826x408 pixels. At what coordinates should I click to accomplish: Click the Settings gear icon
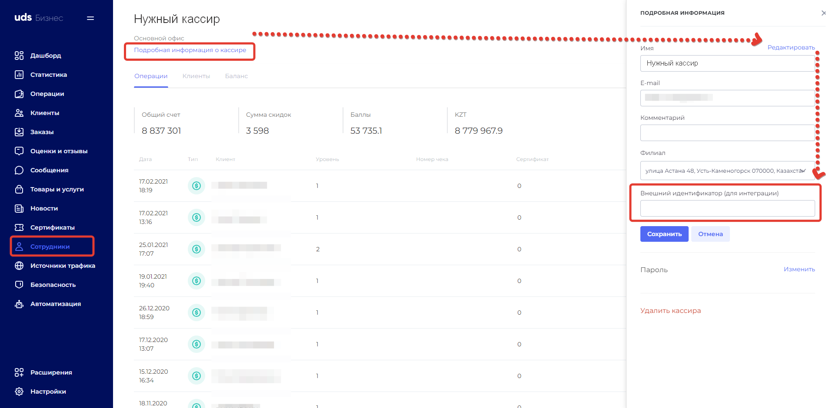[x=19, y=392]
